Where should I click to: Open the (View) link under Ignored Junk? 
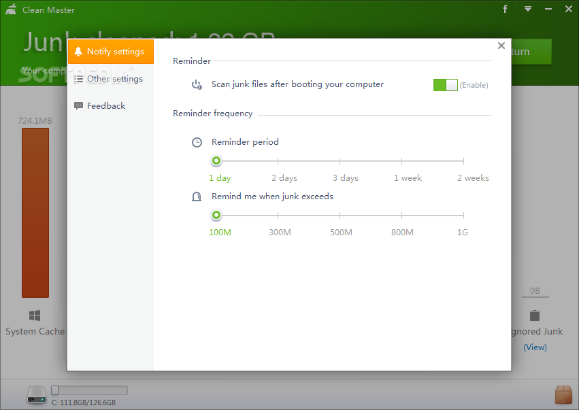pyautogui.click(x=535, y=347)
